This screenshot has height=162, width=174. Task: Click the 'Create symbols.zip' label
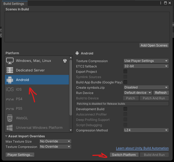click(x=90, y=88)
